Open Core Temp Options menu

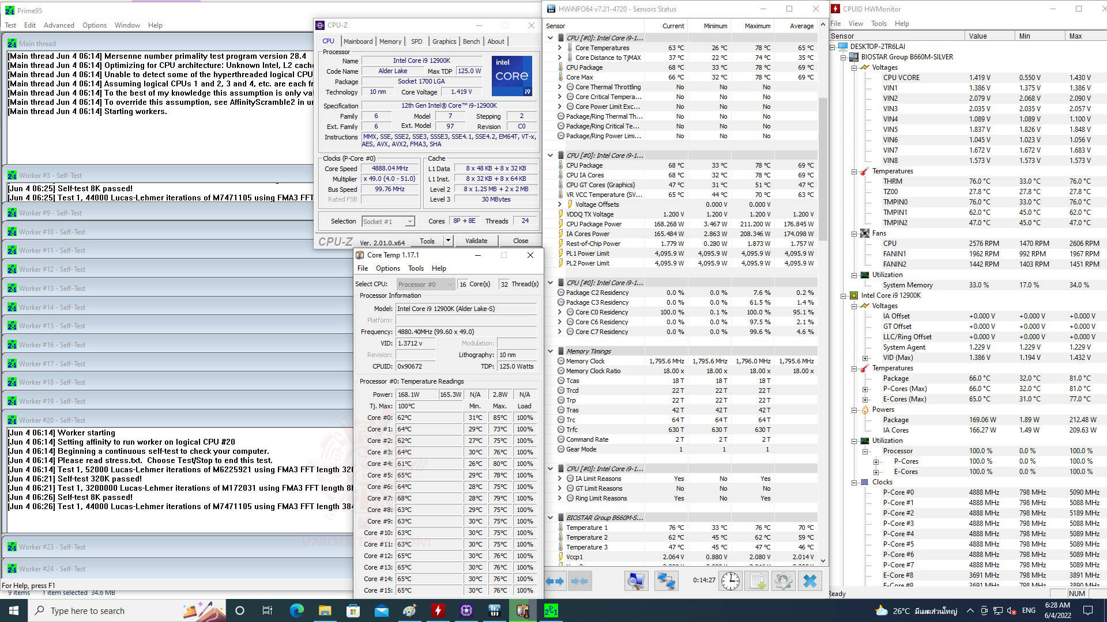tap(387, 268)
